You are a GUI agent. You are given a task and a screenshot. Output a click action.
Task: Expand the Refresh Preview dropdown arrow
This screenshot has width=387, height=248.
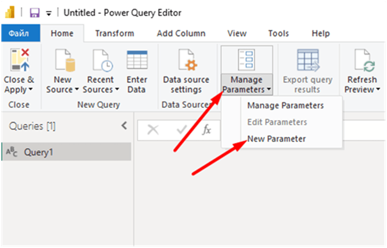point(378,89)
